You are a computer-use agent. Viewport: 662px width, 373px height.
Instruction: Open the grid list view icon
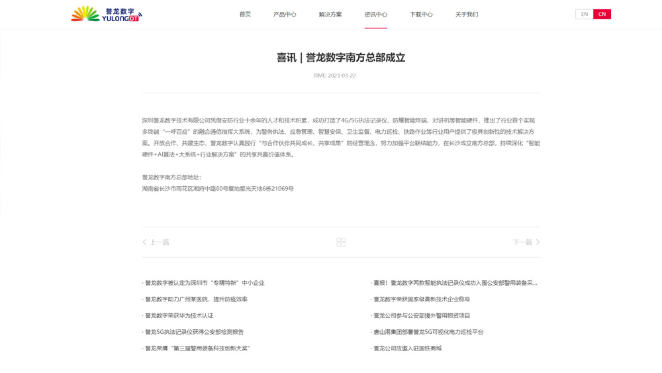[x=341, y=242]
